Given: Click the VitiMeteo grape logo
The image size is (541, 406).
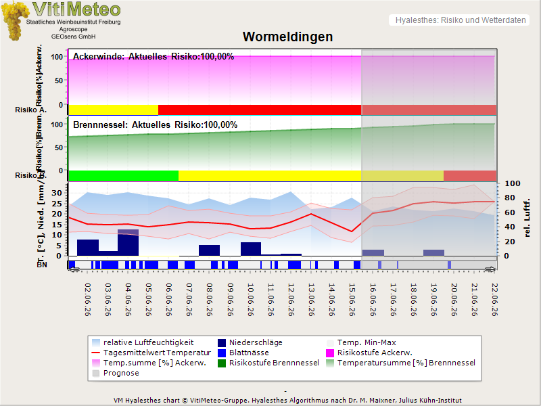Looking at the screenshot, I should (14, 21).
